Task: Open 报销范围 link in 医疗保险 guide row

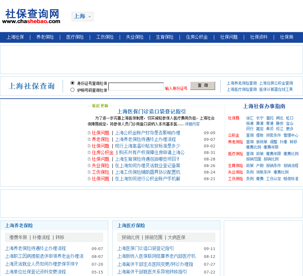Action: (253, 159)
